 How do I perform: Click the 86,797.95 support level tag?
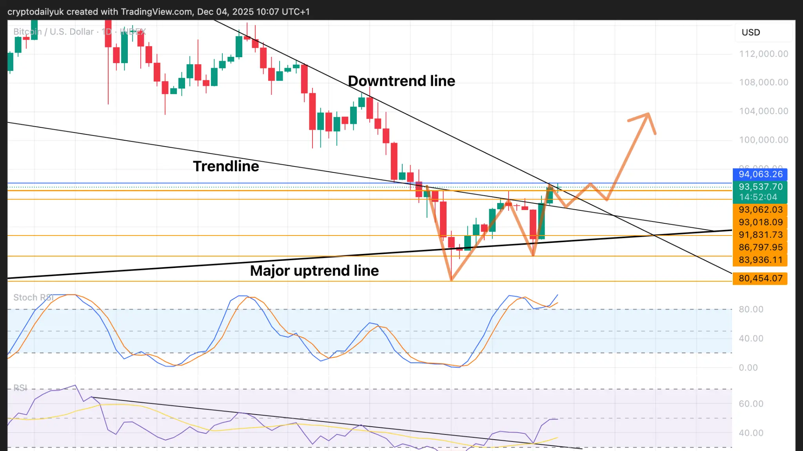tap(760, 247)
